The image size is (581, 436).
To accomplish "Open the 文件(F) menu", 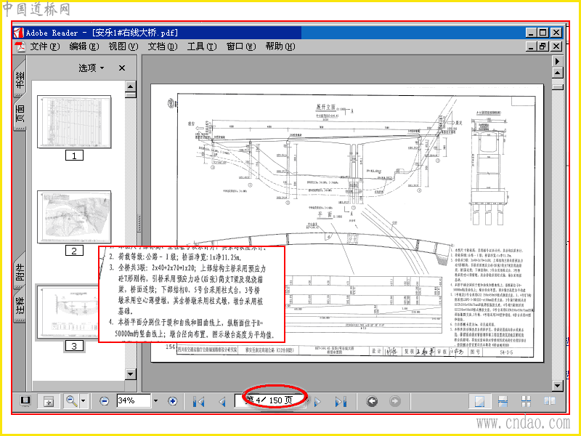I will 45,47.
